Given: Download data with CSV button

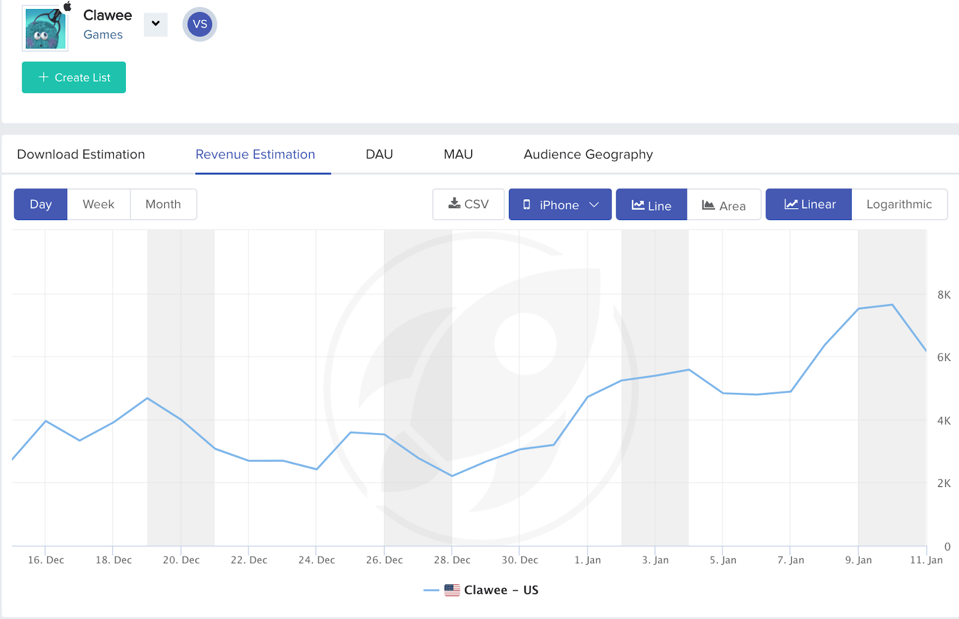Looking at the screenshot, I should [x=469, y=205].
